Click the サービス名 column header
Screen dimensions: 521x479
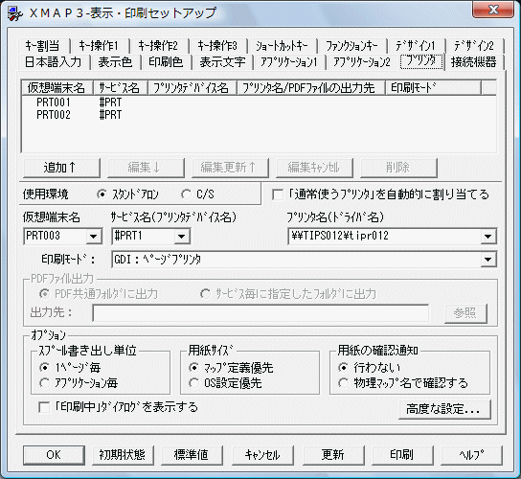pos(121,88)
